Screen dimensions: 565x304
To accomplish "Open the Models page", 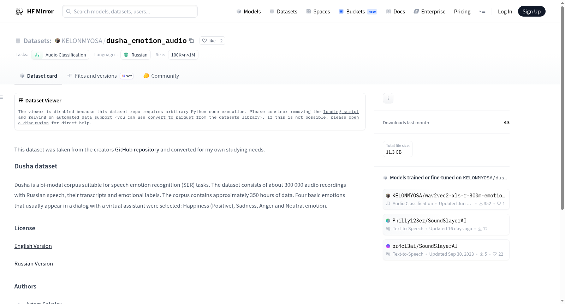I will 249,12.
